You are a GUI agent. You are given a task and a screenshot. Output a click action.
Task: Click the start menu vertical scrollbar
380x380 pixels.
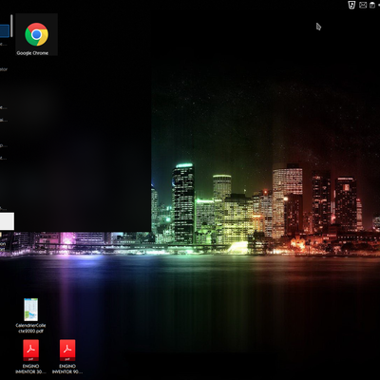point(11,26)
